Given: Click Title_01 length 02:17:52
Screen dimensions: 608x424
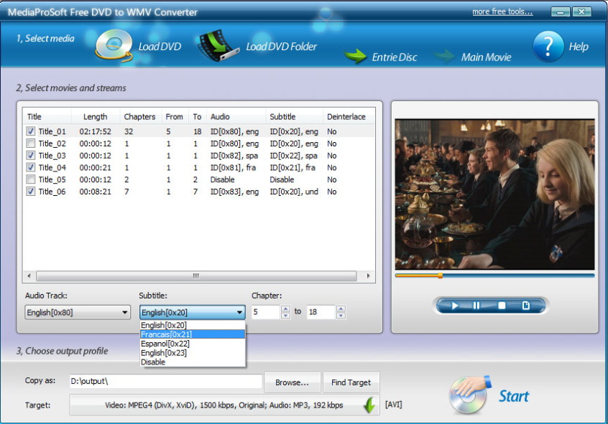Looking at the screenshot, I should click(x=96, y=131).
